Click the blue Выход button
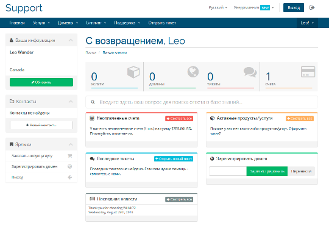Viewport: 329px width, 226px height. [x=294, y=8]
